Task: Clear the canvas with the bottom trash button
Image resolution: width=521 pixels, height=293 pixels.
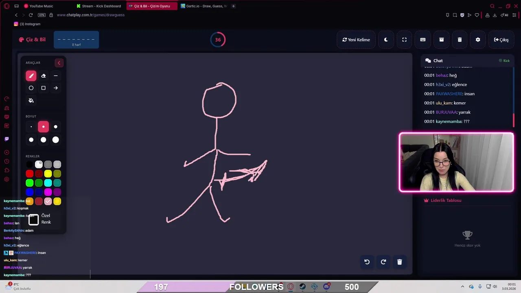Action: coord(399,262)
